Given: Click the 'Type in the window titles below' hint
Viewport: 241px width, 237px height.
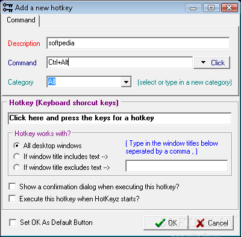Looking at the screenshot, I should tap(172, 147).
